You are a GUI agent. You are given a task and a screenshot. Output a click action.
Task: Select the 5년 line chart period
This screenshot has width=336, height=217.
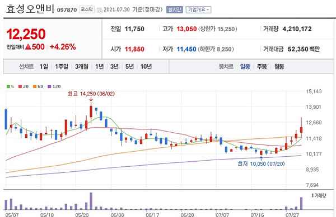point(129,66)
